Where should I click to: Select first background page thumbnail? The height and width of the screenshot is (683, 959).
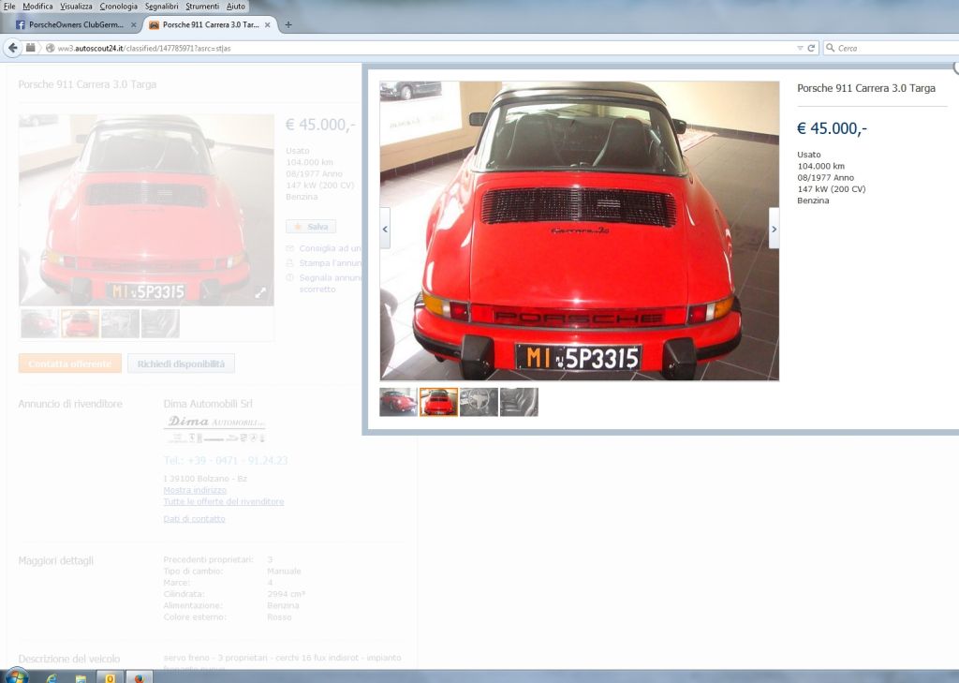click(x=39, y=323)
